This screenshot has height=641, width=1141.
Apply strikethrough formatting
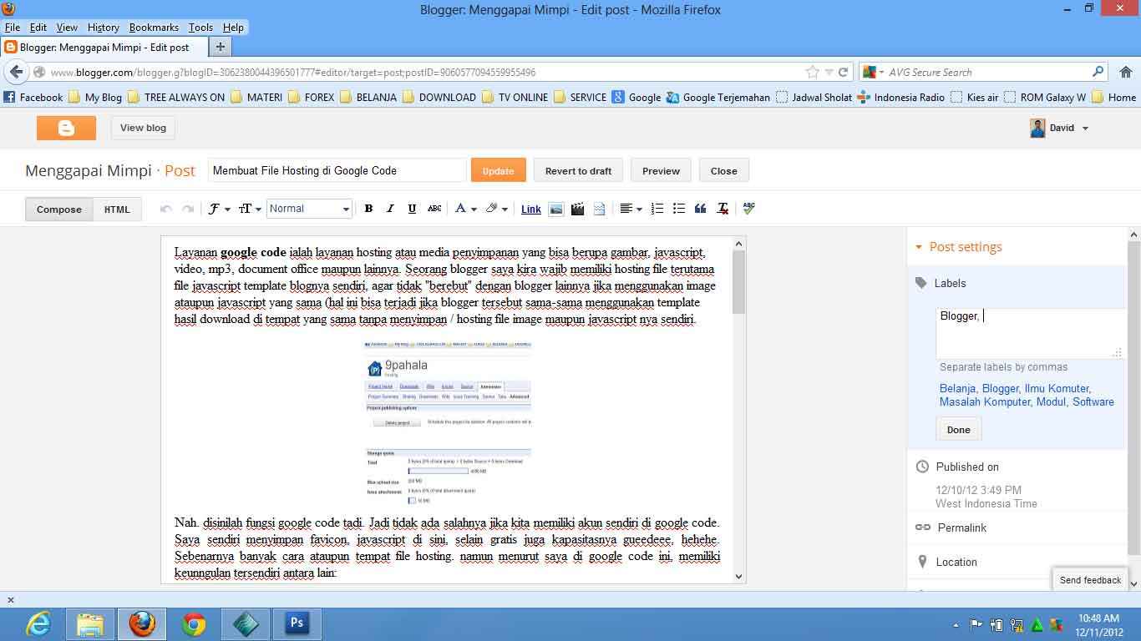click(x=434, y=209)
